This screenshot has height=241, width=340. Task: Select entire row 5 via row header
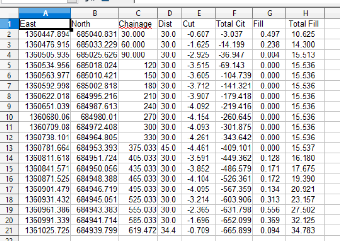pos(9,65)
